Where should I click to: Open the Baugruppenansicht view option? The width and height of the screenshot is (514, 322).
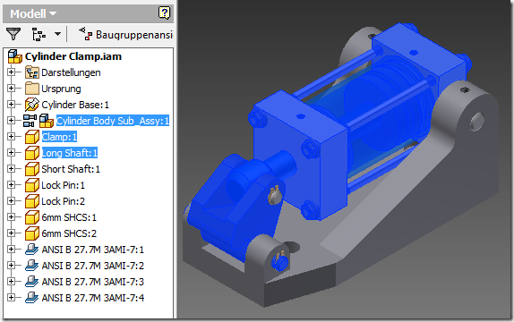(x=125, y=34)
